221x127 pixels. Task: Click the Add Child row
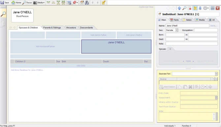(81, 66)
